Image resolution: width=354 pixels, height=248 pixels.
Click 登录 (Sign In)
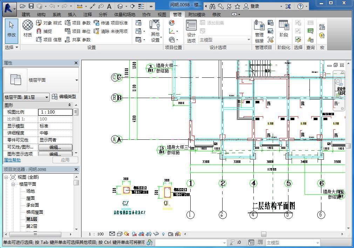(251, 6)
